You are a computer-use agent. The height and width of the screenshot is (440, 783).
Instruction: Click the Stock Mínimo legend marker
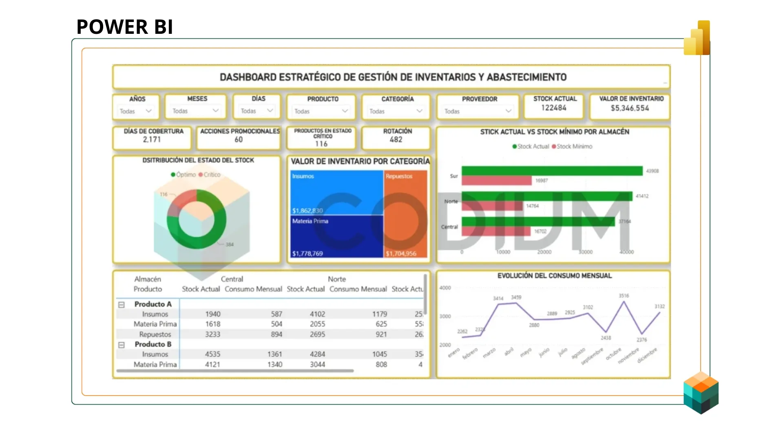[554, 147]
